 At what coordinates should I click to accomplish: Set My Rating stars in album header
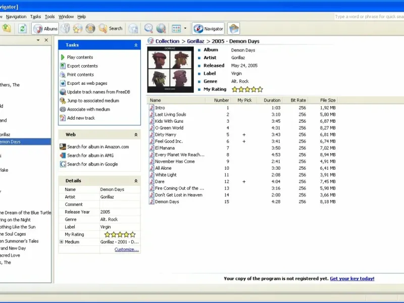pyautogui.click(x=247, y=89)
